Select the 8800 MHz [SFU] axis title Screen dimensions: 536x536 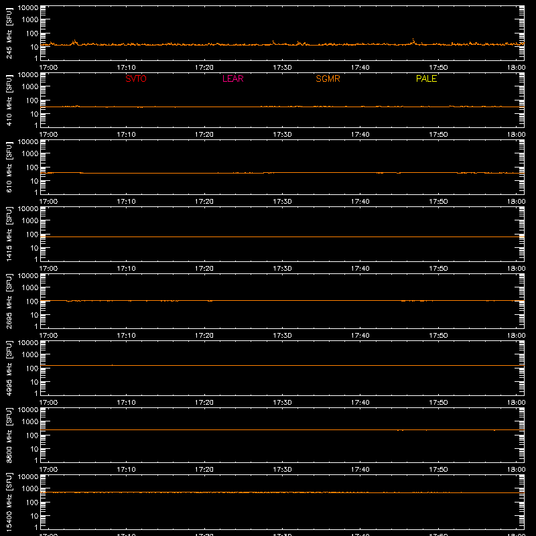point(9,435)
